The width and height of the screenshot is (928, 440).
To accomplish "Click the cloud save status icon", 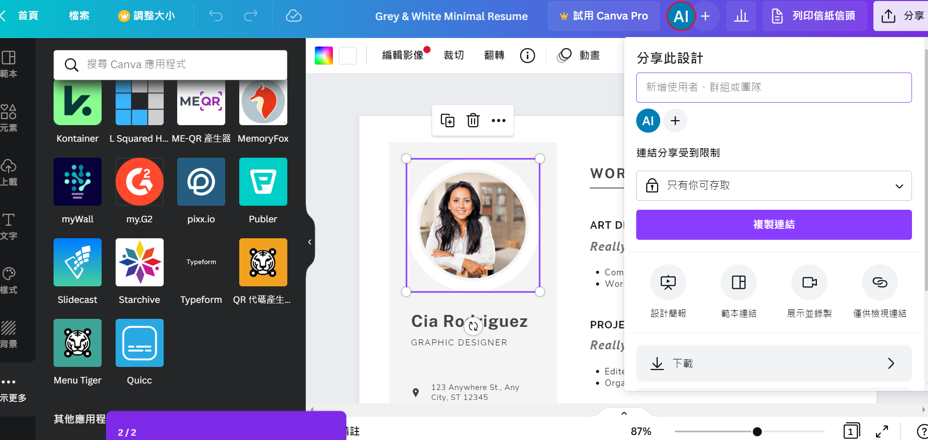I will pos(294,16).
